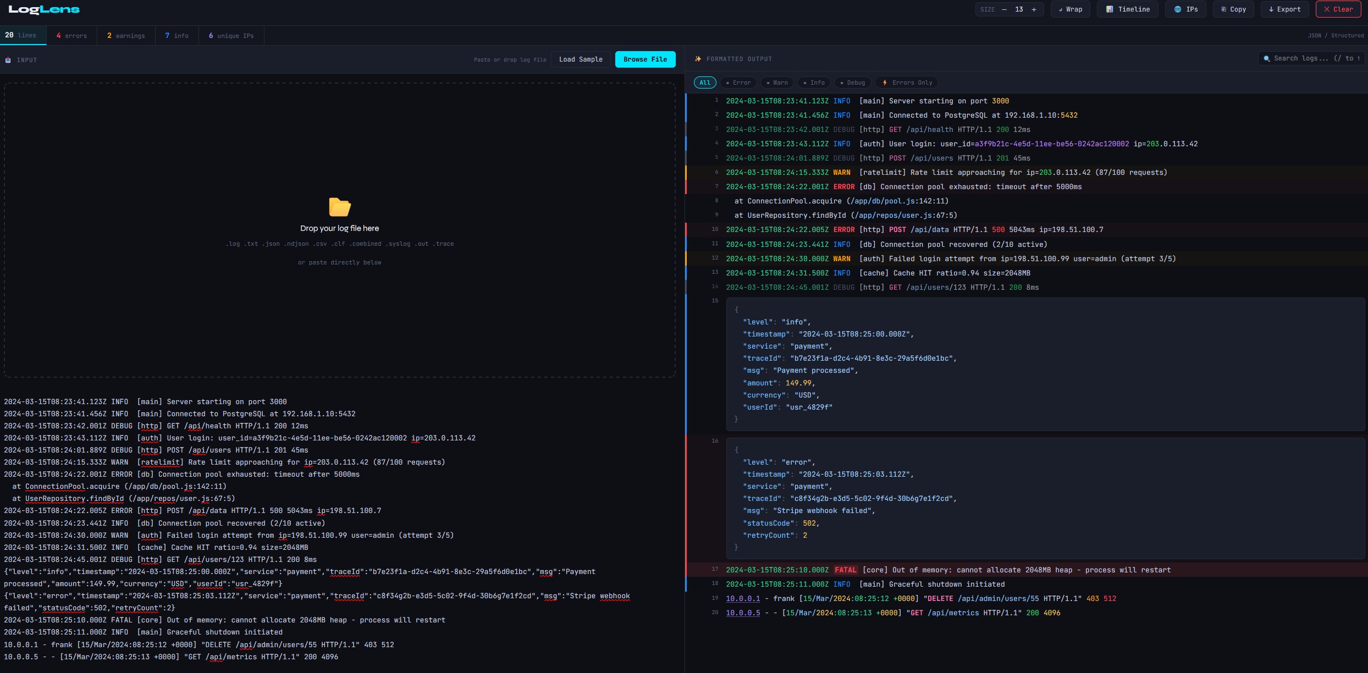Decrease font size with minus button
The height and width of the screenshot is (673, 1368).
click(x=1004, y=9)
